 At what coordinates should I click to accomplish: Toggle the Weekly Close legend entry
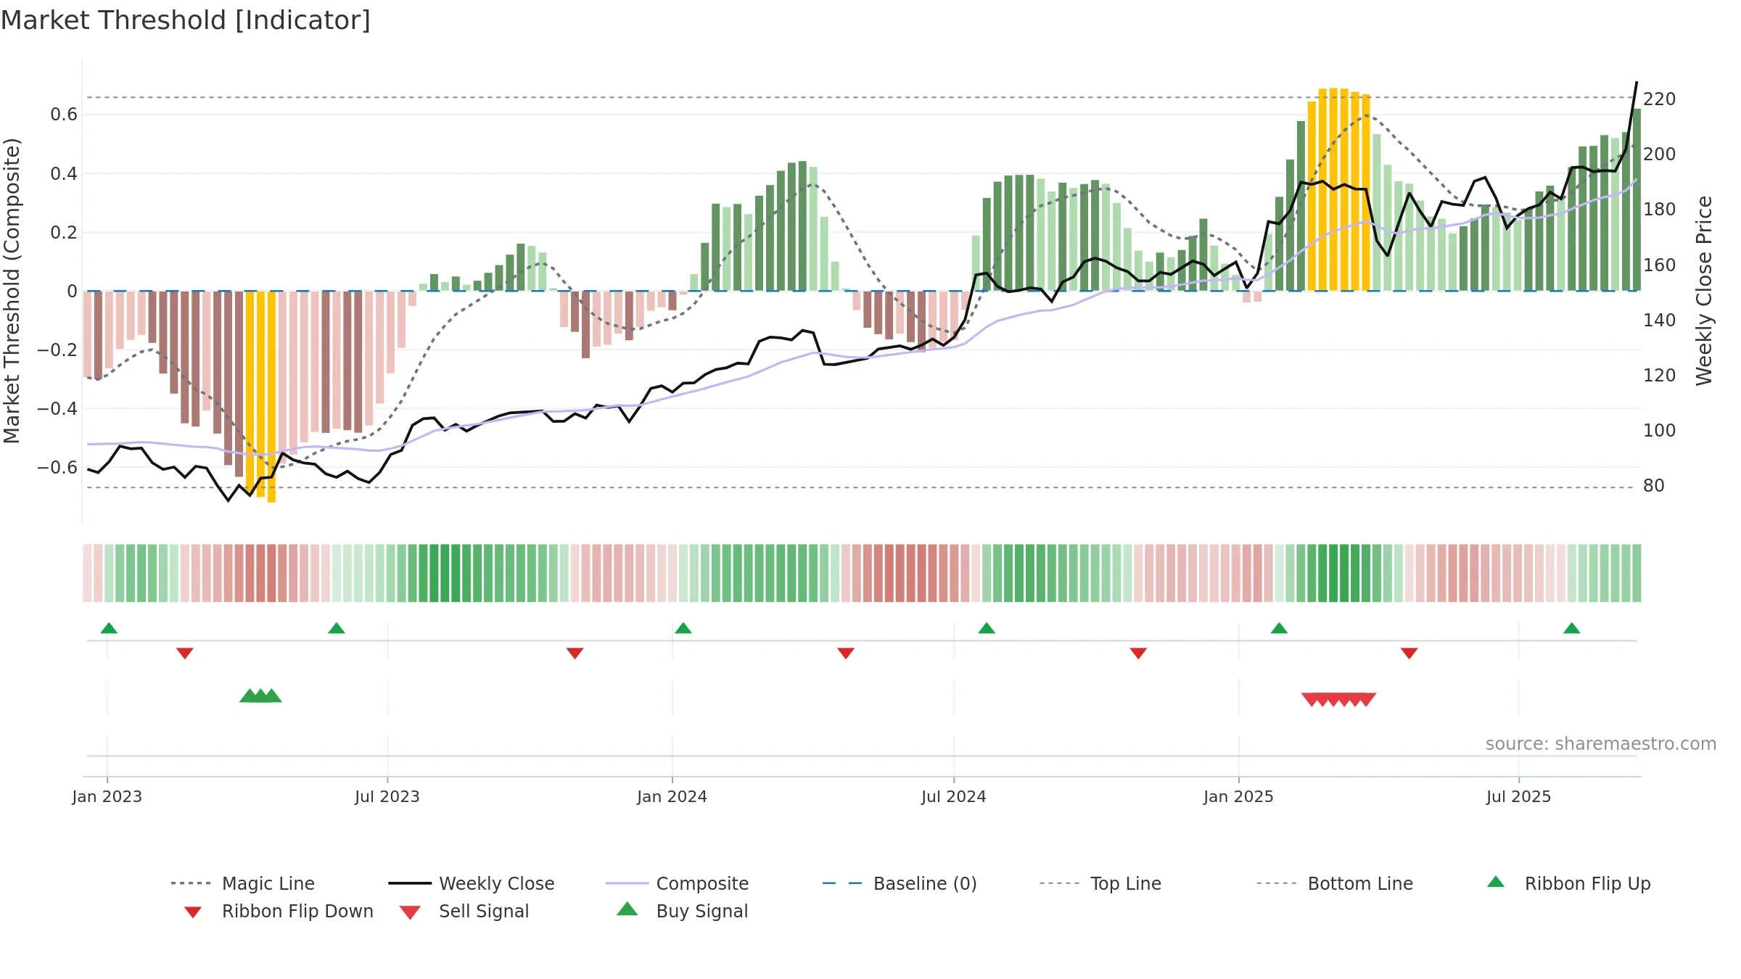472,883
